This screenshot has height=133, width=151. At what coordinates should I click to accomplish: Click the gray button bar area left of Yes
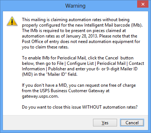48,122
